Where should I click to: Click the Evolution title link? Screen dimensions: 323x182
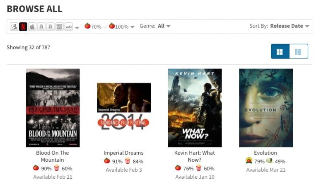[265, 153]
